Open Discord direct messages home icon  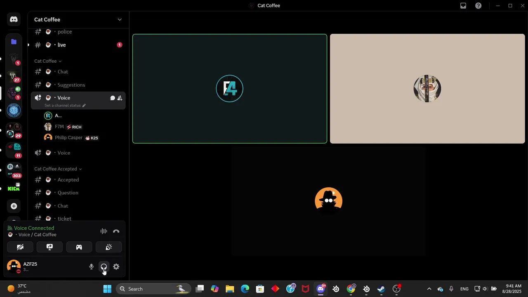click(14, 19)
